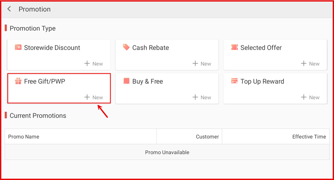Create a new Selected Offer promotion
Screen dimensions: 334x180
(310, 64)
